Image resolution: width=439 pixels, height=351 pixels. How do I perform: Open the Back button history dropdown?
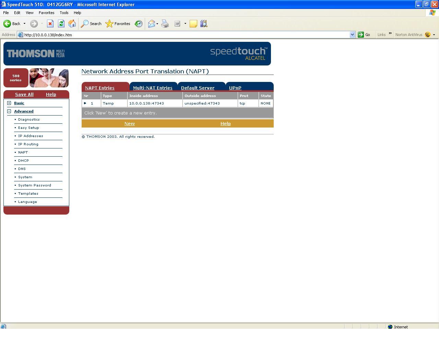(24, 24)
